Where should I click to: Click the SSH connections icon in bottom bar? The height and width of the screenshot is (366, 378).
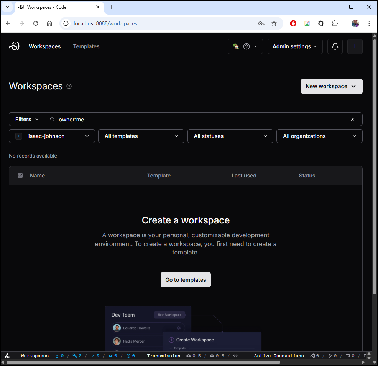click(x=330, y=356)
